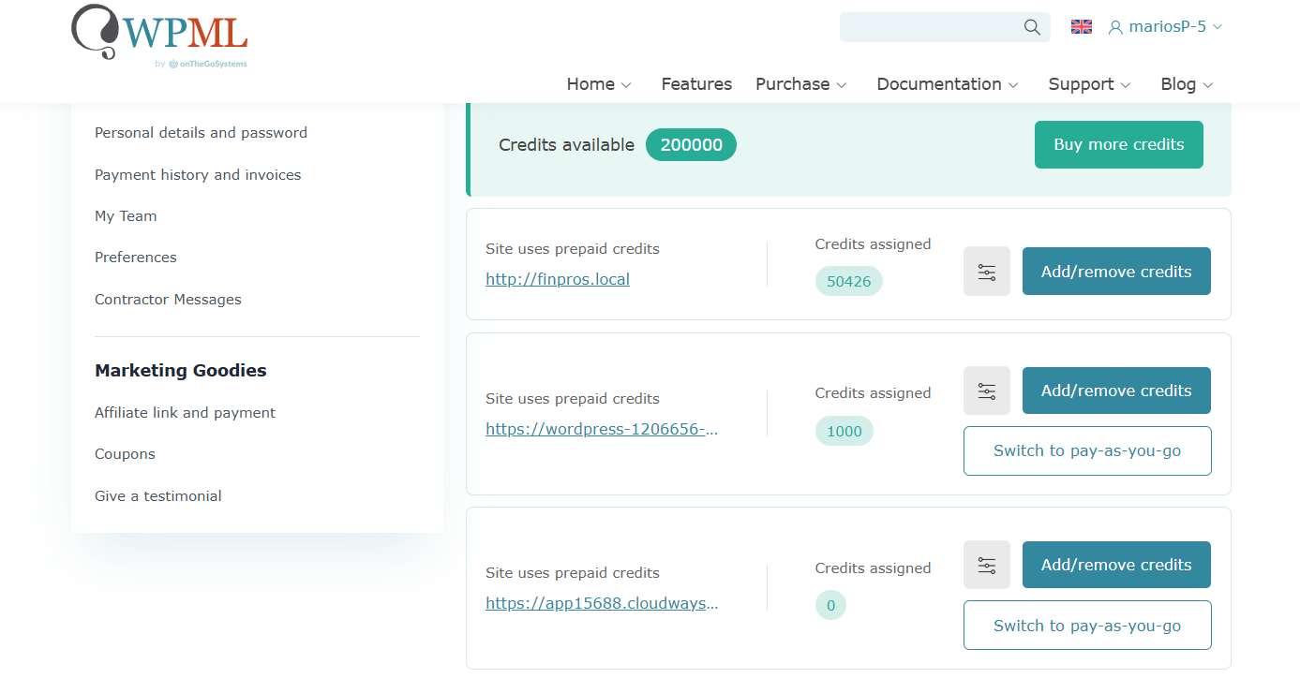Open My Team page
Screen dimensions: 1300x693
126,216
